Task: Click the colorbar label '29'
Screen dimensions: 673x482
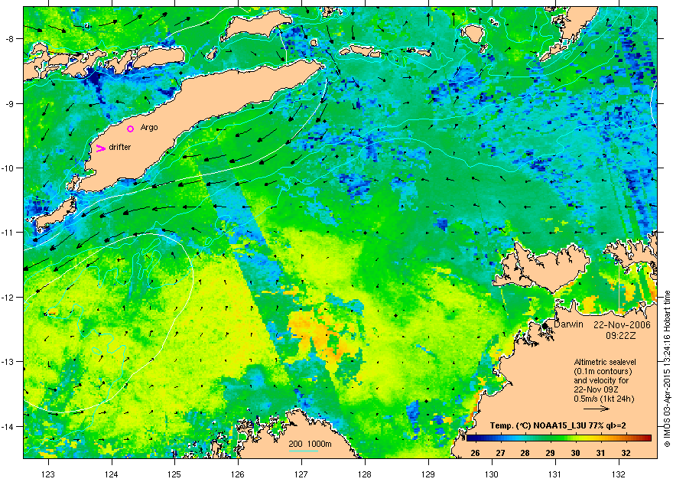Action: click(x=550, y=453)
